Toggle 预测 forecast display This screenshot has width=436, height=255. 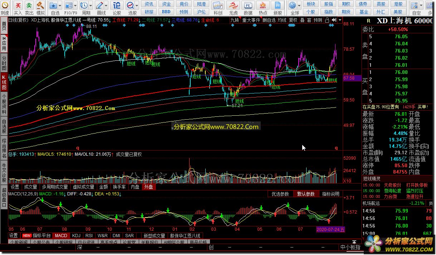tap(318, 20)
